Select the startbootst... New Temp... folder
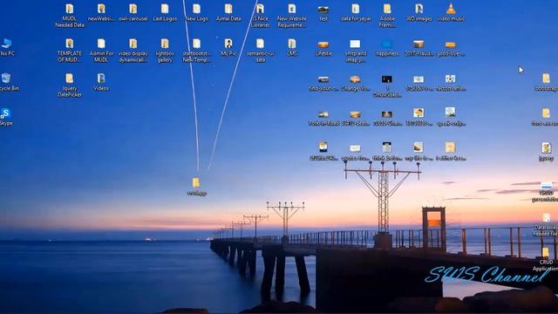Image resolution: width=558 pixels, height=314 pixels. 197,51
